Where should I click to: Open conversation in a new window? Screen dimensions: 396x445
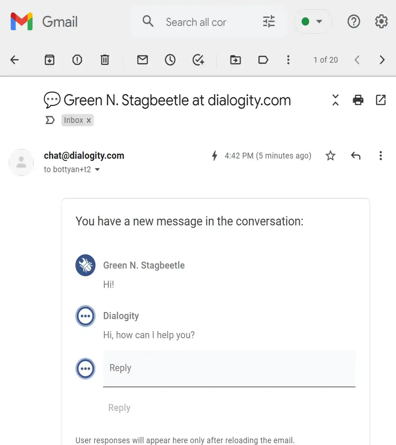click(x=381, y=100)
